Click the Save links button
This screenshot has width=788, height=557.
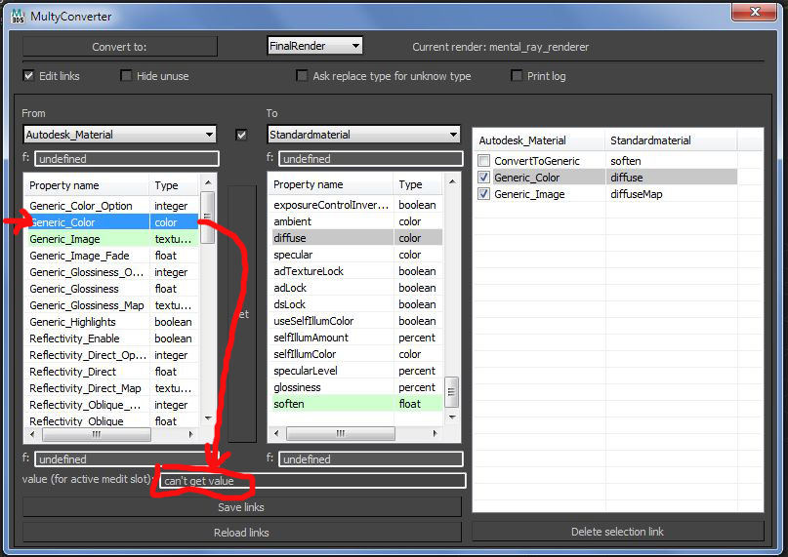pyautogui.click(x=241, y=507)
